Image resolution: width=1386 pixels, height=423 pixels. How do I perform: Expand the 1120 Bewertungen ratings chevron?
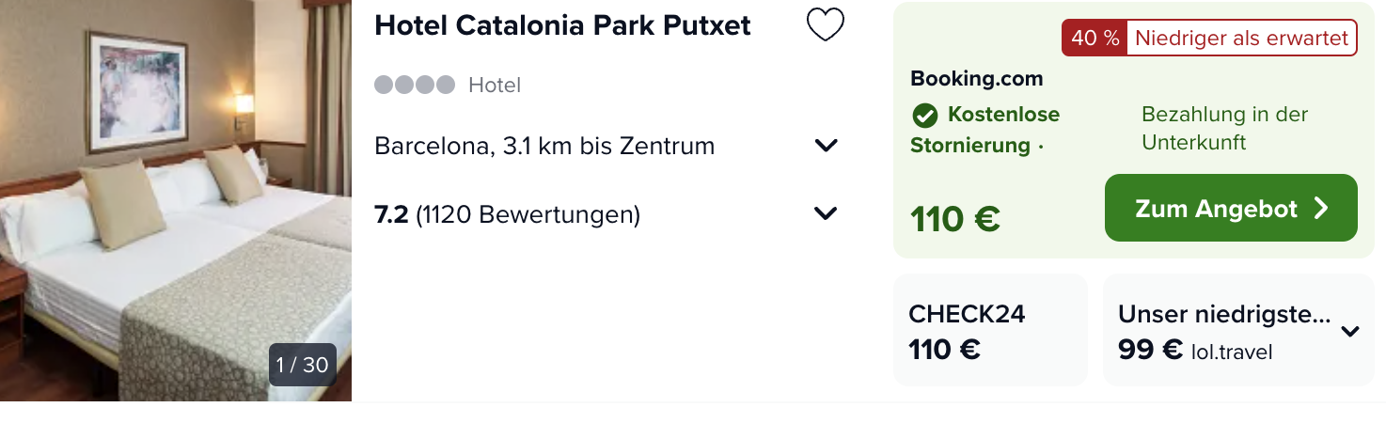(826, 214)
